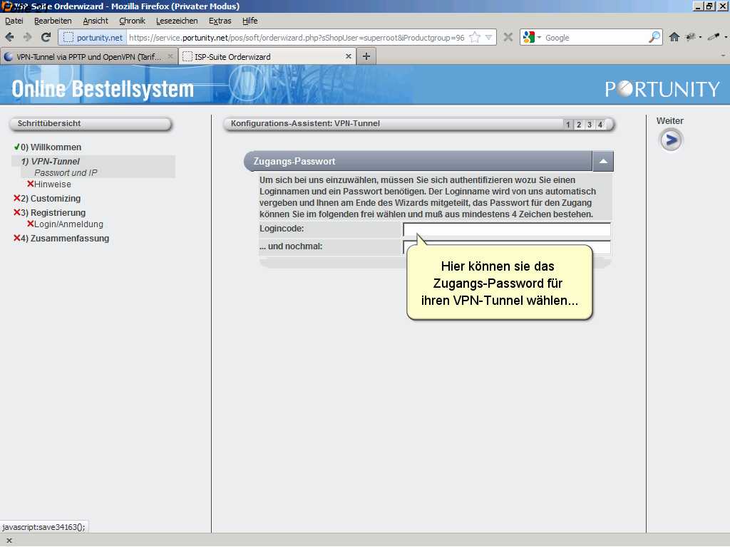This screenshot has width=730, height=547.
Task: Open Zusammenfassung step in sidebar
Action: tap(69, 239)
